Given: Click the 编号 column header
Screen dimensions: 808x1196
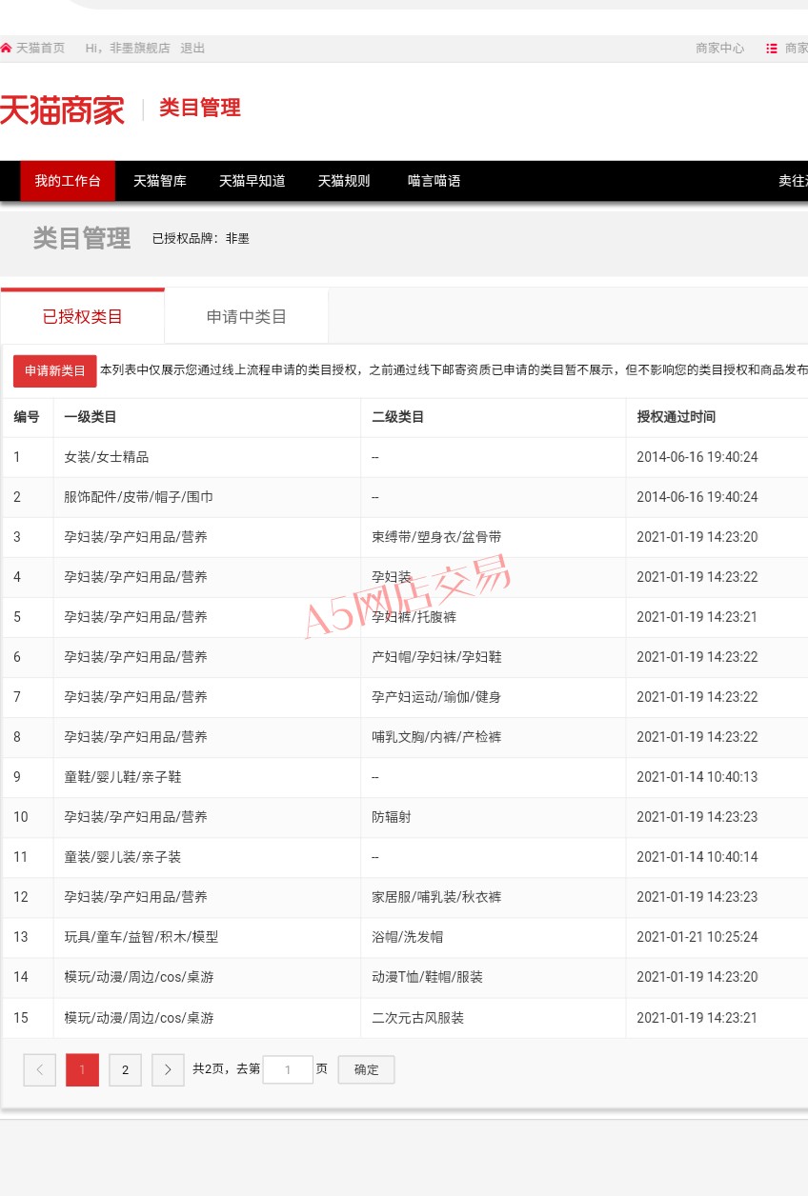Looking at the screenshot, I should pos(27,417).
